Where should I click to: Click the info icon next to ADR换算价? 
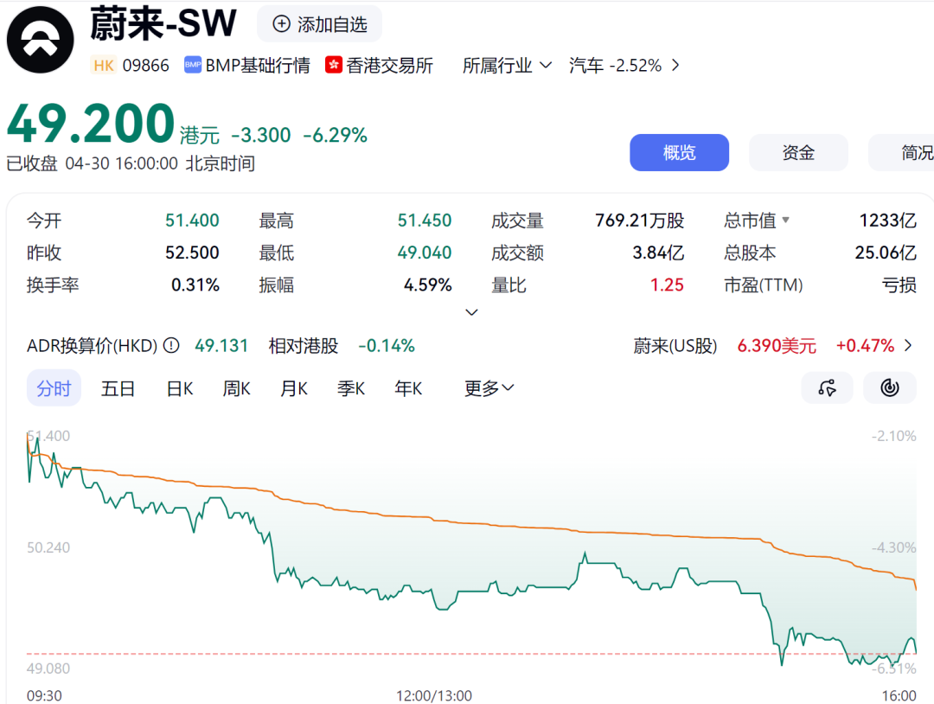[170, 345]
